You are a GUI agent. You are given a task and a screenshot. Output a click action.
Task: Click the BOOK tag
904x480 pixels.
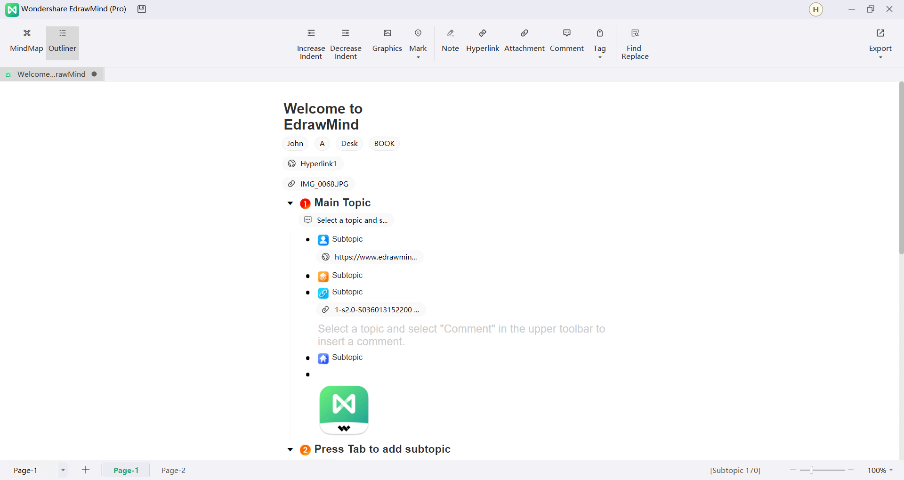pos(384,143)
